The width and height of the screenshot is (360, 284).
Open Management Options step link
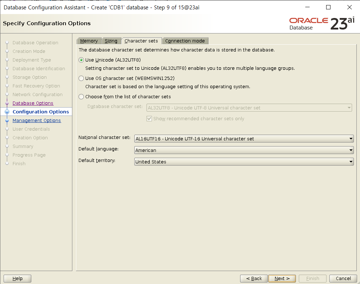coord(37,120)
